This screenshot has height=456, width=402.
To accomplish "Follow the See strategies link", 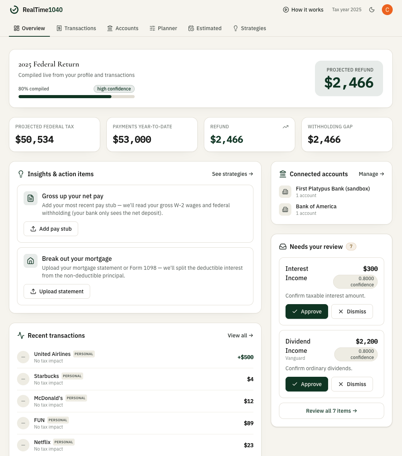I will click(232, 174).
